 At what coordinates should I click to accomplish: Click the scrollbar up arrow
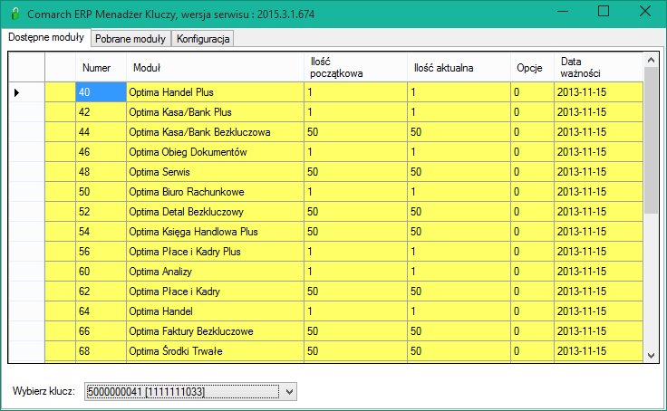651,60
